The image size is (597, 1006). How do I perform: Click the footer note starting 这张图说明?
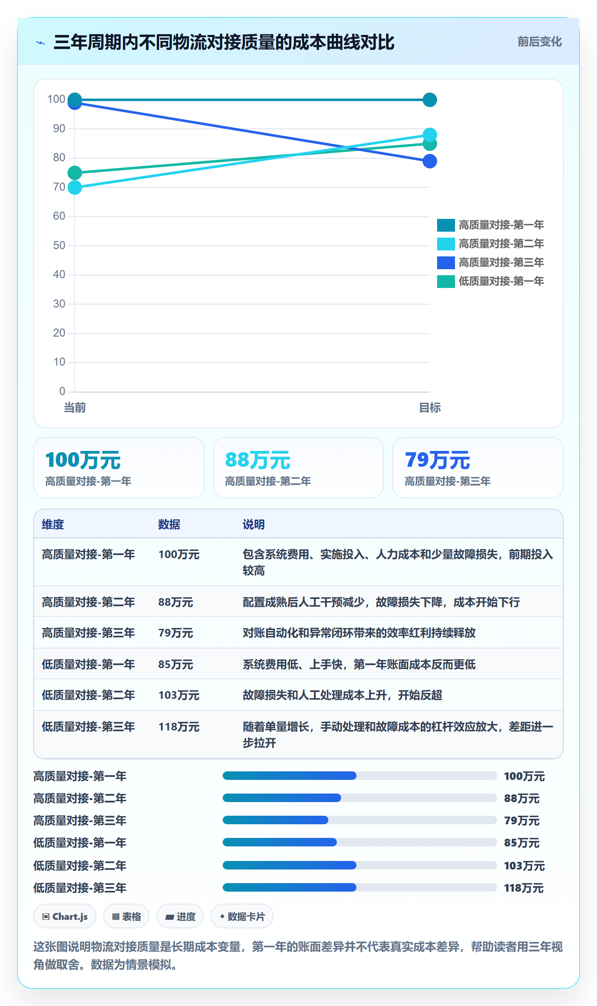point(298,956)
